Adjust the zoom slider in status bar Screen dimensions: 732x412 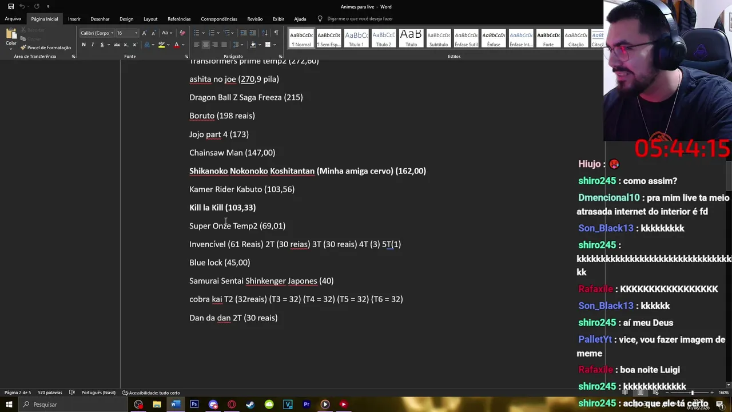point(692,393)
